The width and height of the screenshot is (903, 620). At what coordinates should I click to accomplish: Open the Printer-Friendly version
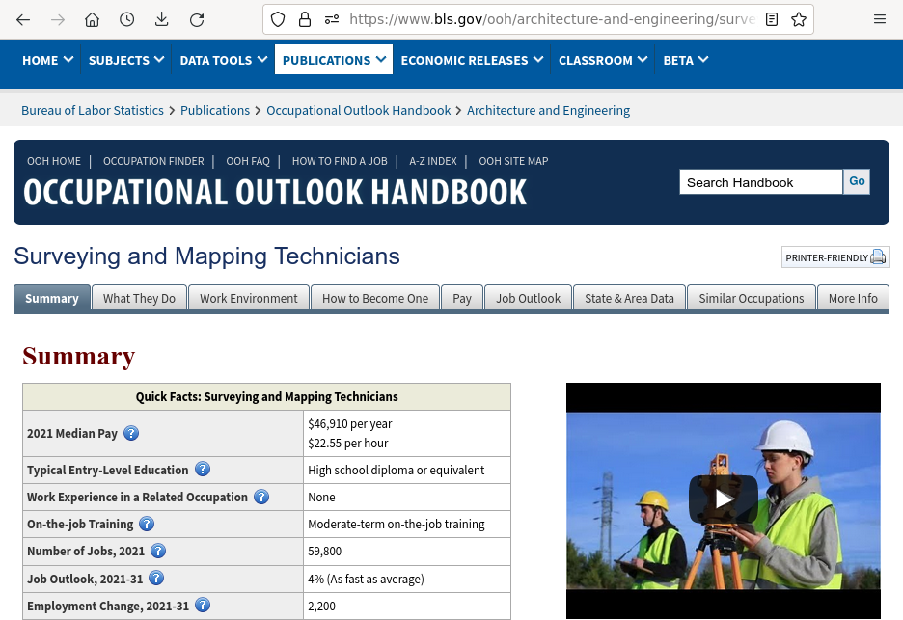(835, 257)
